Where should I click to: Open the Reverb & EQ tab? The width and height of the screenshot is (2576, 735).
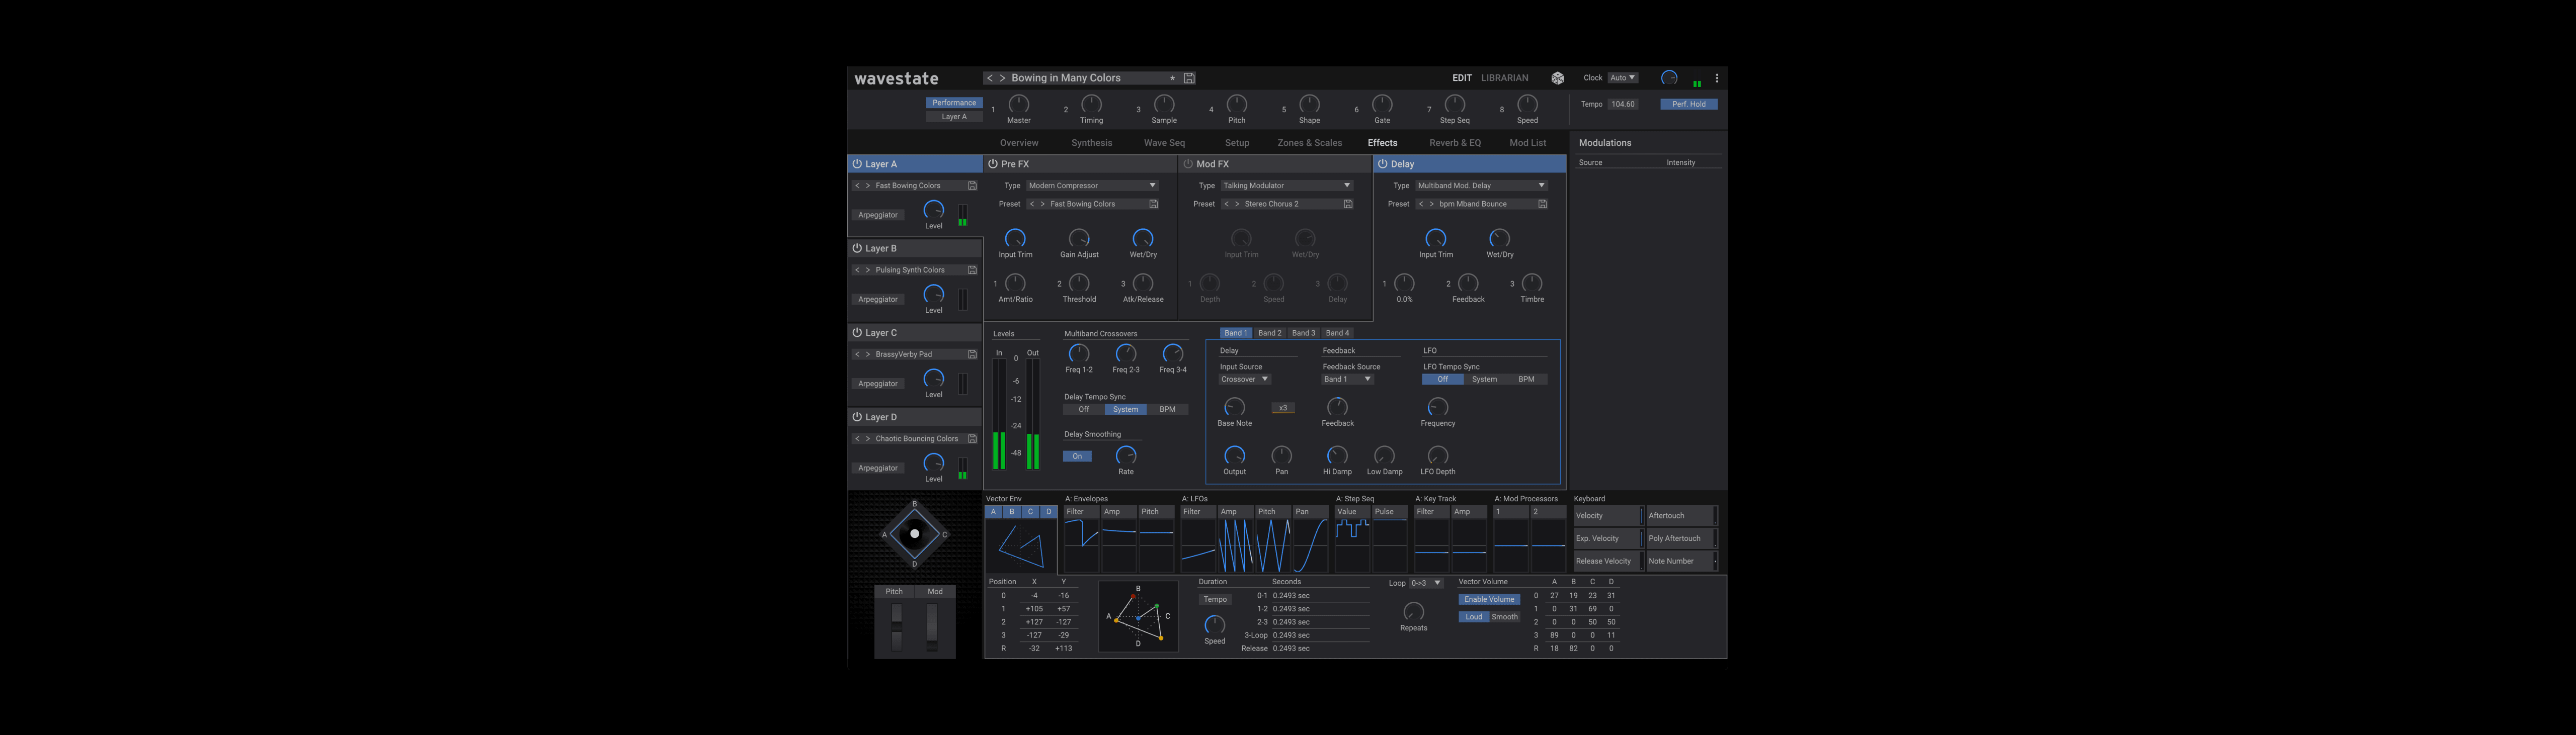pos(1455,143)
